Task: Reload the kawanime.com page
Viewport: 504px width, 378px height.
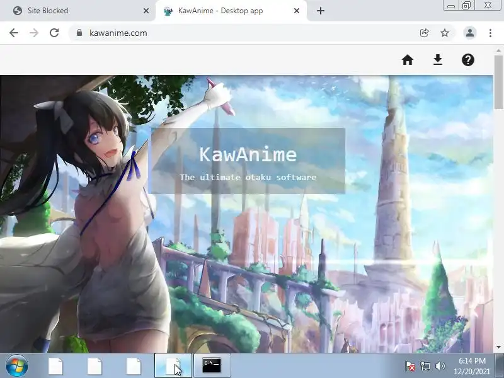Action: (54, 33)
